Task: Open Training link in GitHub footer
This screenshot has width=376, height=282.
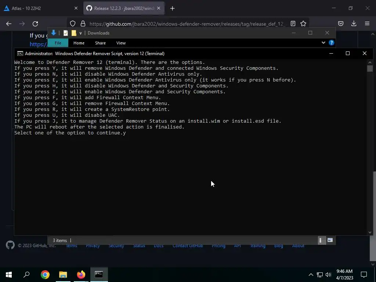Action: [x=258, y=246]
